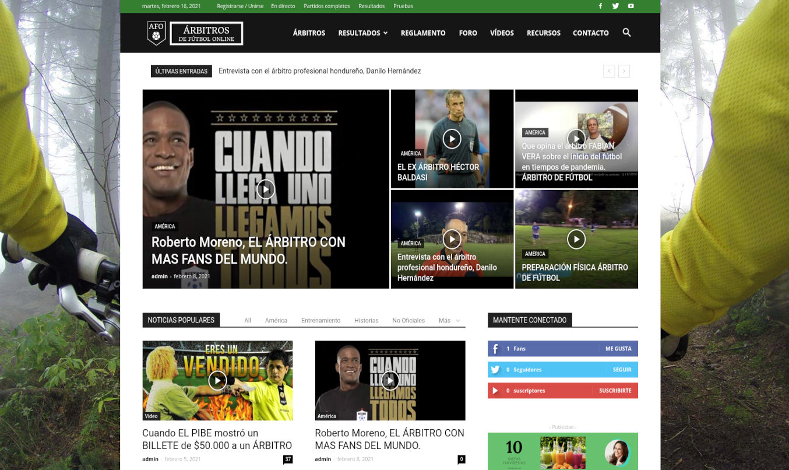Click Partidos completos top link
Screen dimensions: 789x470
click(327, 6)
